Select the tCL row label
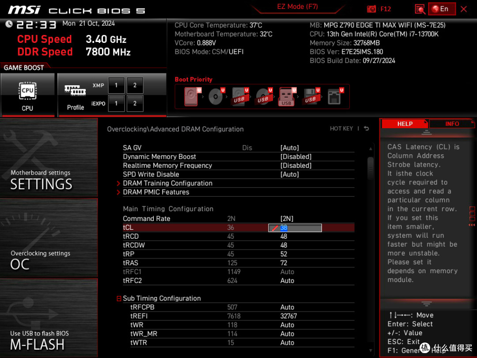 point(128,228)
